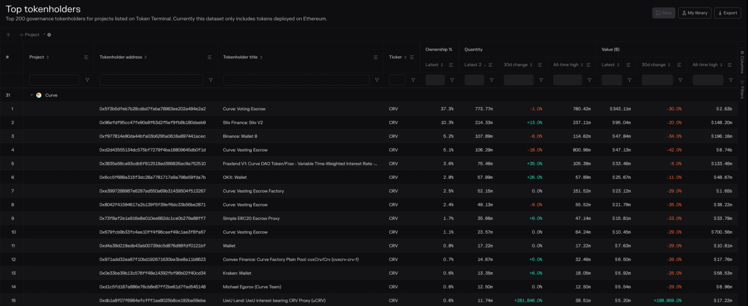
Task: Open Quantity 30d change column menu icon
Action: [540, 65]
